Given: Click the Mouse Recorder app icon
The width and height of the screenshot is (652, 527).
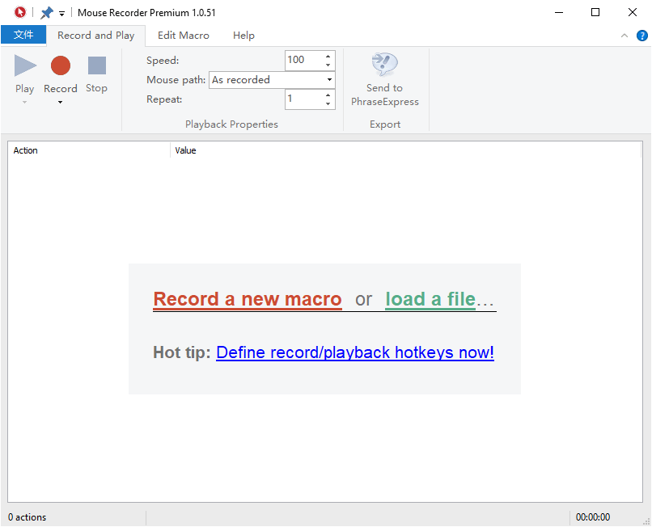Looking at the screenshot, I should point(19,12).
